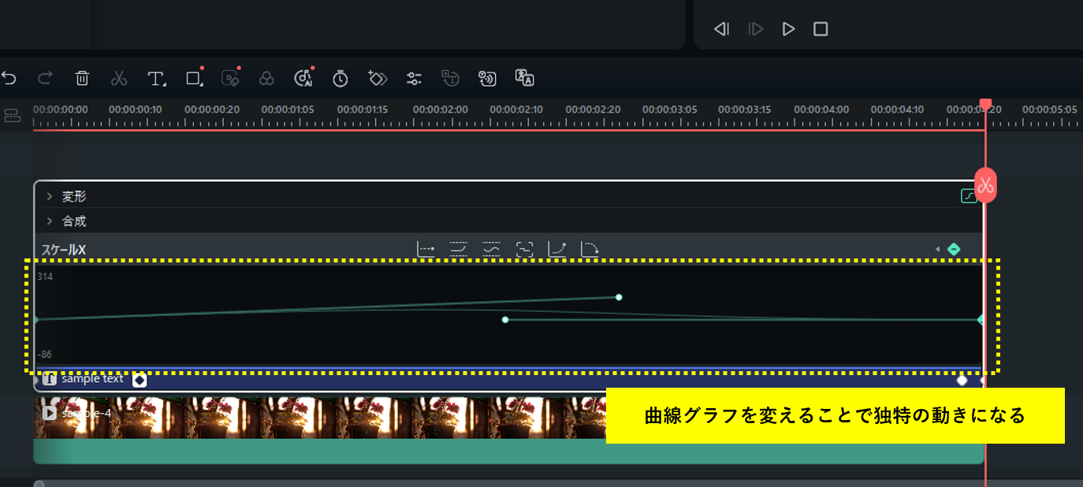Viewport: 1083px width, 487px height.
Task: Click the Undo arrow in the toolbar
Action: pos(9,78)
